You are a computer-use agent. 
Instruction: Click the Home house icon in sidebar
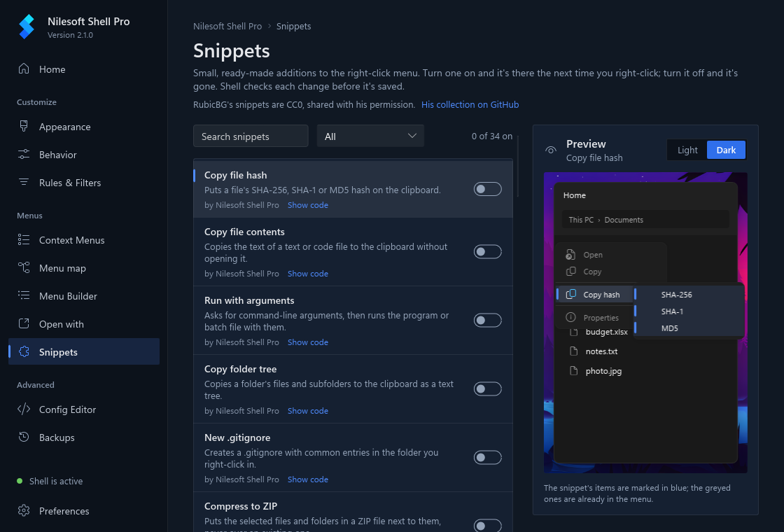click(24, 69)
